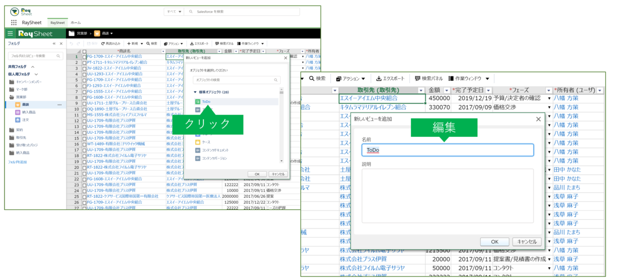Tick the checkbox for row 11 MS-1555
This screenshot has width=618, height=280.
84,115
